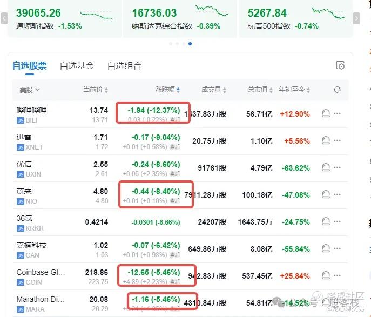Open more options for Coinbase row
The width and height of the screenshot is (371, 317).
tap(337, 275)
